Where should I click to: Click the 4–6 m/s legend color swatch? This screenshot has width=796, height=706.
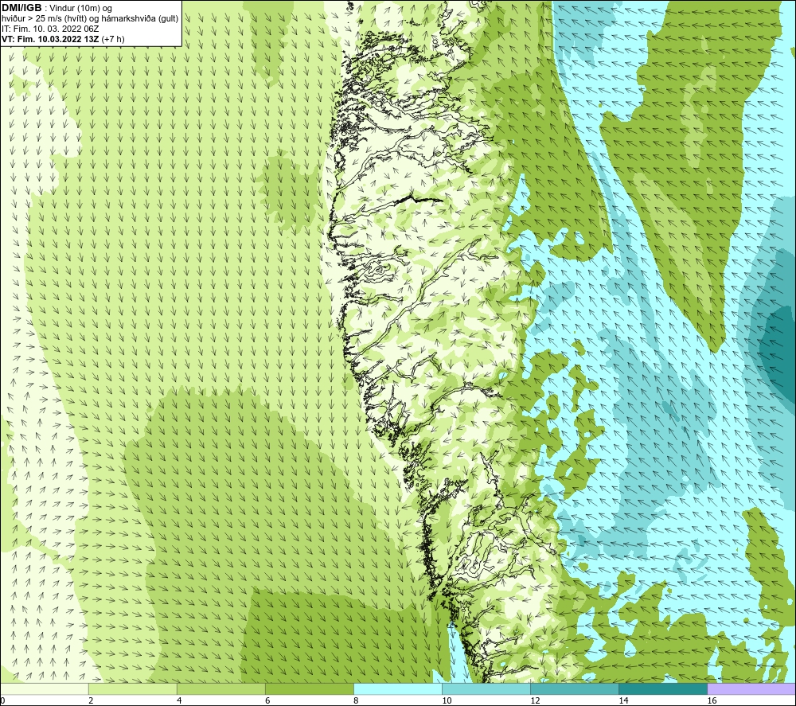220,688
